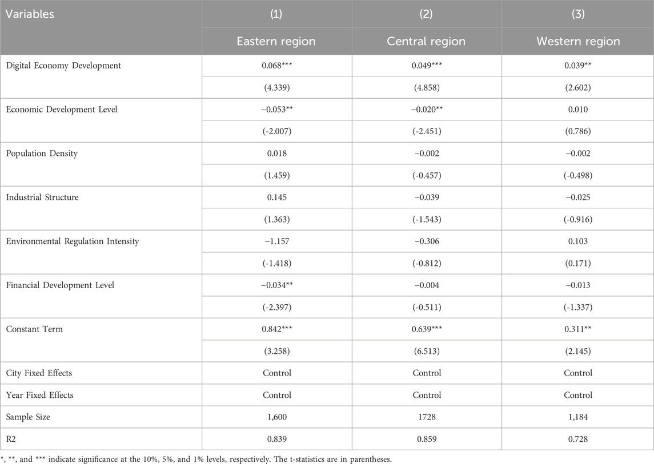
Task: Click the City Fixed Effects row label
Action: pyautogui.click(x=39, y=373)
